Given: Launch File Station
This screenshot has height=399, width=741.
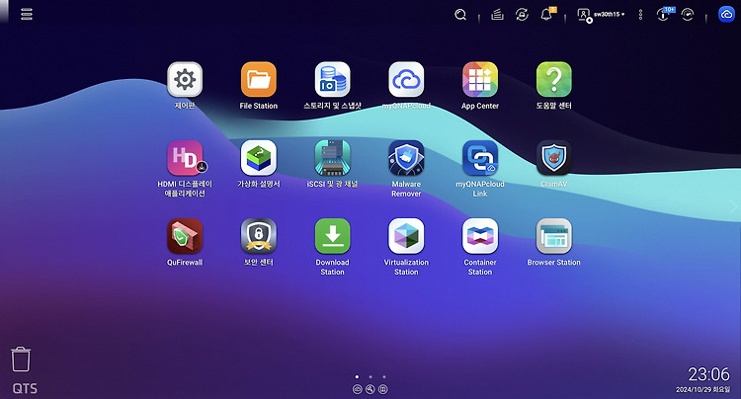Looking at the screenshot, I should point(259,79).
